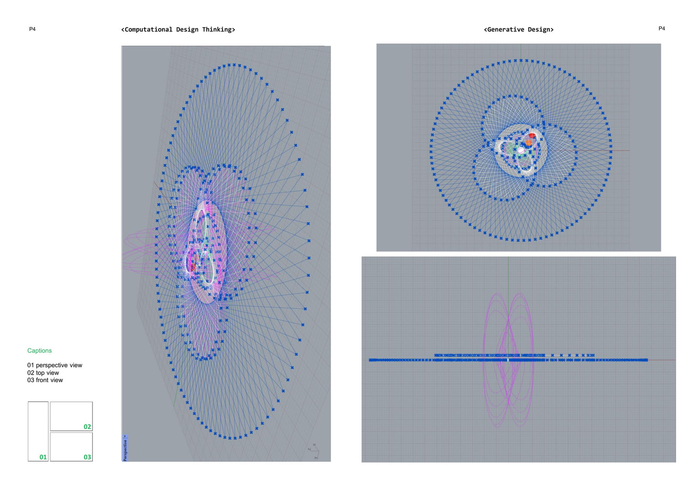697x482 pixels.
Task: Click the XYZ axis gizmo in perspective view
Action: [313, 451]
